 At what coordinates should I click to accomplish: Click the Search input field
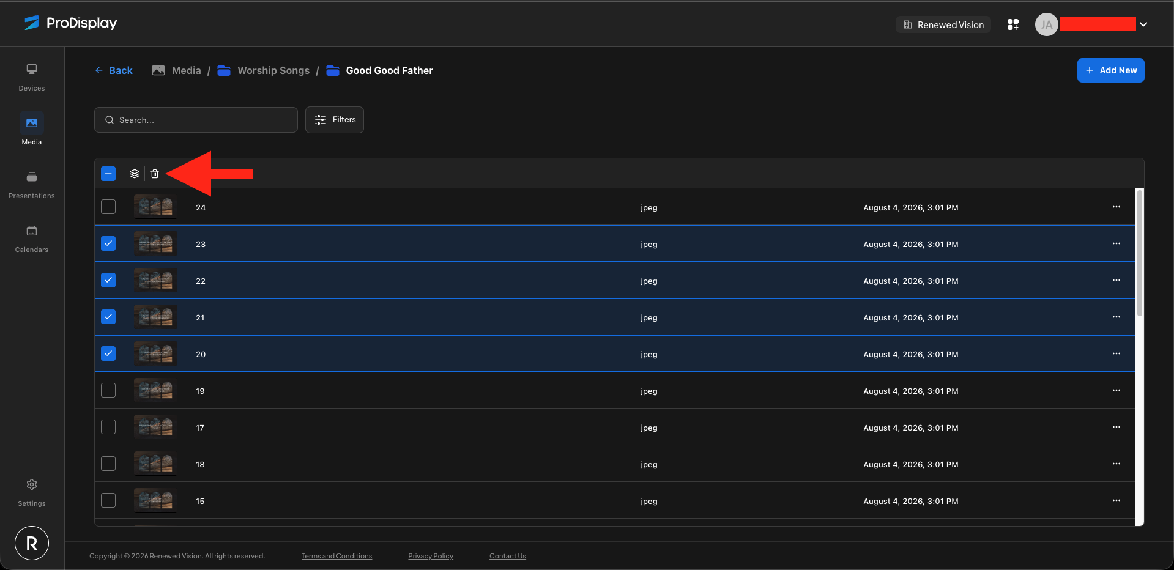point(196,120)
